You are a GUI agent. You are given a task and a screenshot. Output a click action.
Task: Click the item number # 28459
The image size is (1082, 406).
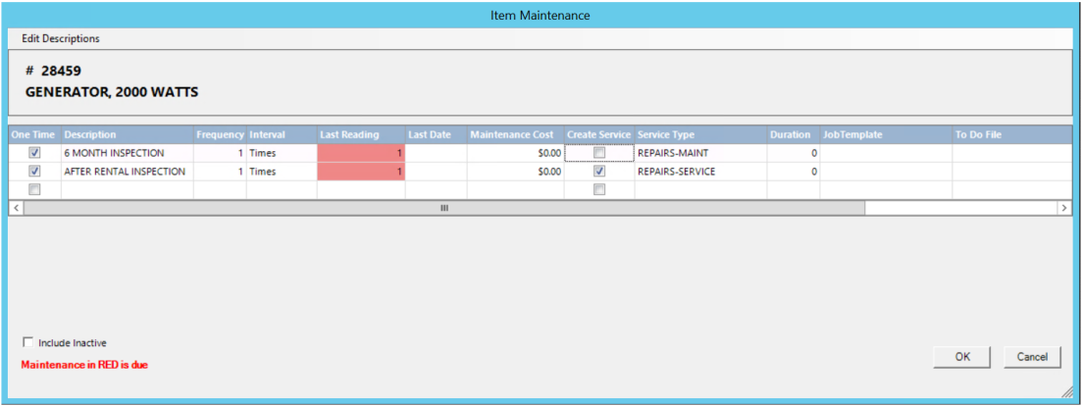[54, 71]
